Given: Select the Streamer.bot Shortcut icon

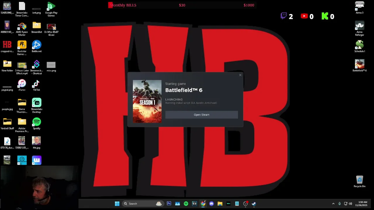Looking at the screenshot, I should click(x=37, y=67).
